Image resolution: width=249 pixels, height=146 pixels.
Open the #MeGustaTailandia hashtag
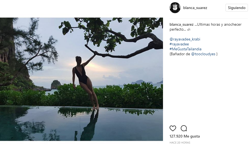coord(185,49)
